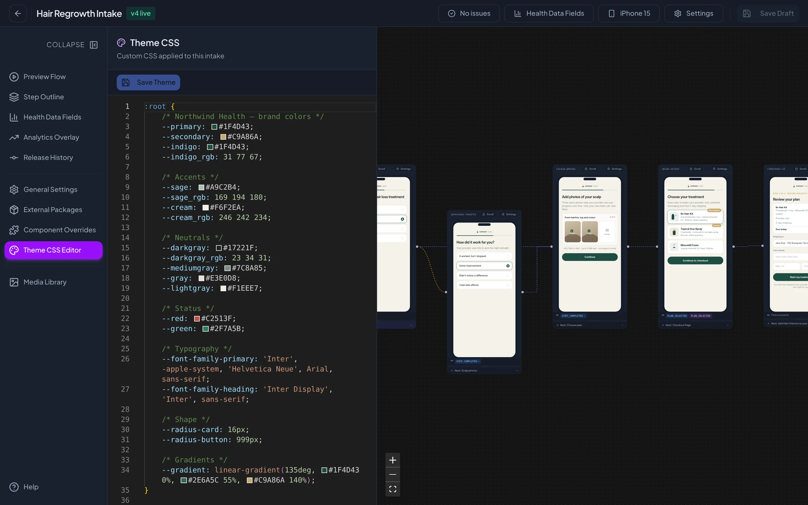Image resolution: width=808 pixels, height=505 pixels.
Task: Click the Crown camera upload tile
Action: coord(607,231)
